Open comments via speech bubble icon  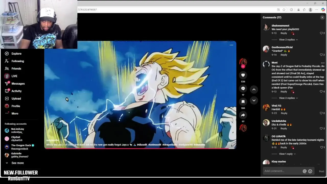tap(243, 88)
